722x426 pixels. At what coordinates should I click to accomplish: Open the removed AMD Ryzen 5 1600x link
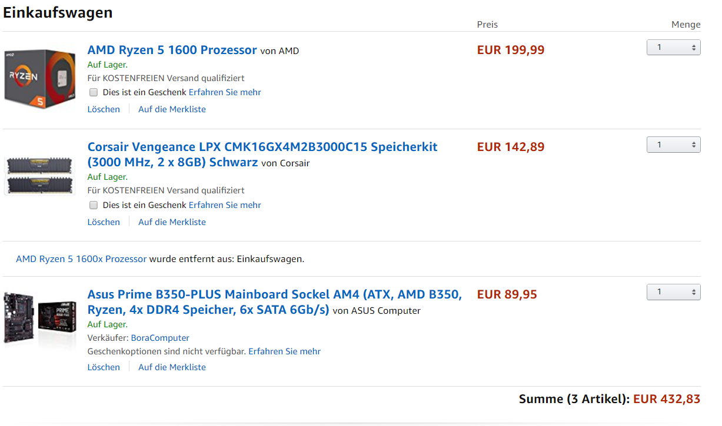[81, 259]
